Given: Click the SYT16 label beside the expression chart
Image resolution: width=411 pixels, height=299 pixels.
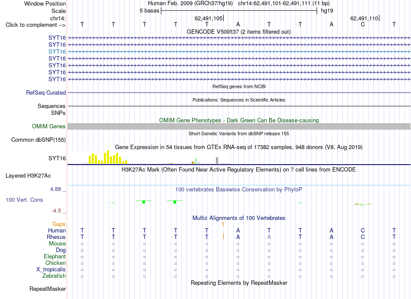Looking at the screenshot, I should [x=57, y=159].
